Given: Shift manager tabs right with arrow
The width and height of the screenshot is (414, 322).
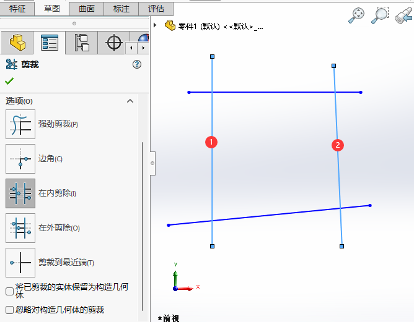Looking at the screenshot, I should point(143,48).
